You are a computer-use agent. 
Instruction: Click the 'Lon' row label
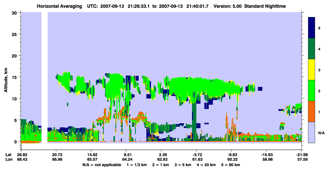[x=9, y=159]
